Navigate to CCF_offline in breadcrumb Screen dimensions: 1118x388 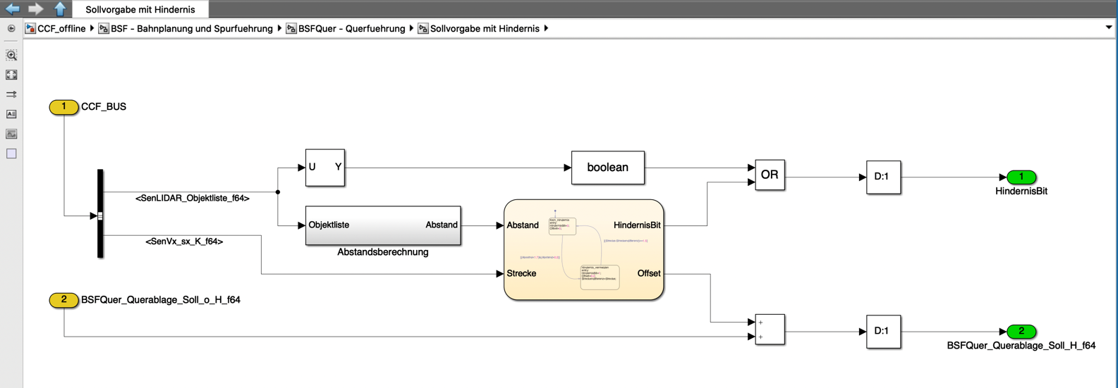(55, 29)
